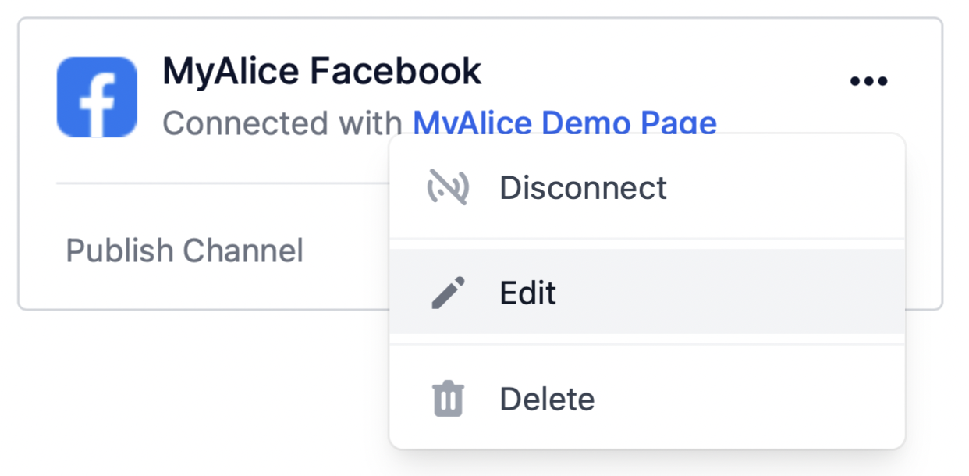The width and height of the screenshot is (969, 476).
Task: Click the pencil Edit icon
Action: (448, 293)
